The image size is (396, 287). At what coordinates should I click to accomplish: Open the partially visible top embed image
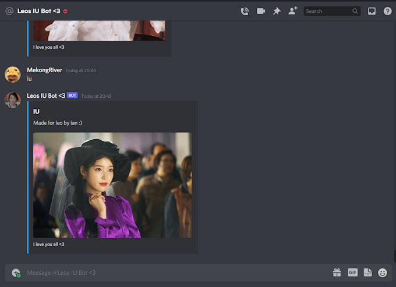pos(99,30)
